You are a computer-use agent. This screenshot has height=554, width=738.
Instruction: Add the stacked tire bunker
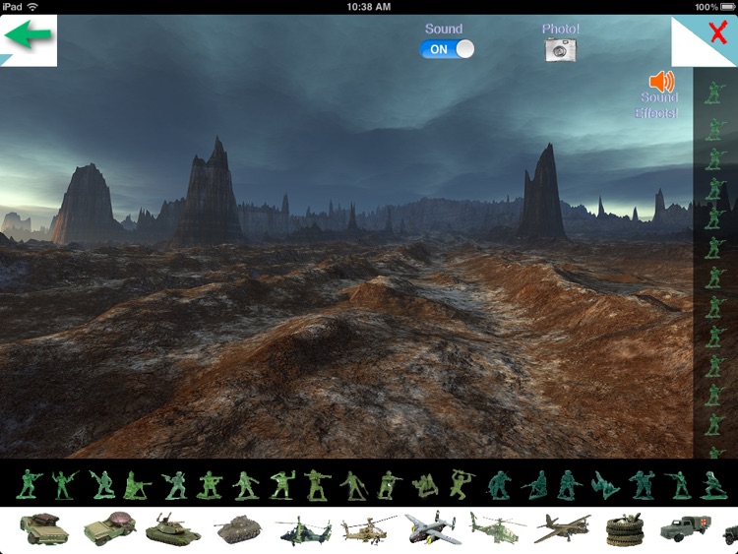(x=625, y=530)
